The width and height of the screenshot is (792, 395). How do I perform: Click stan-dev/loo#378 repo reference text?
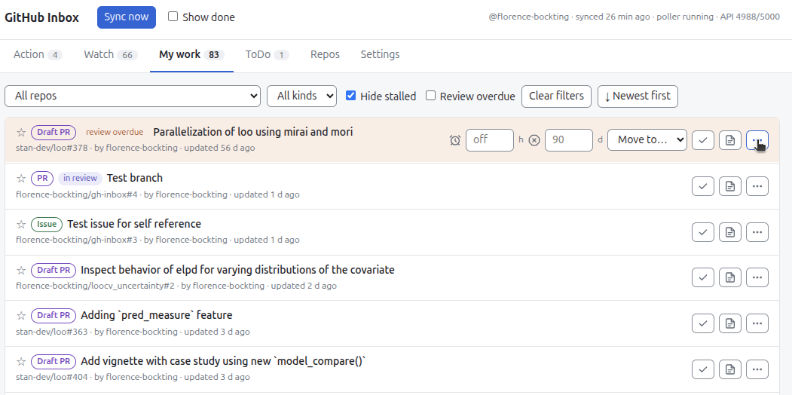click(x=51, y=148)
